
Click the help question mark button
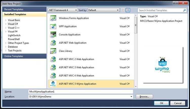point(176,3)
